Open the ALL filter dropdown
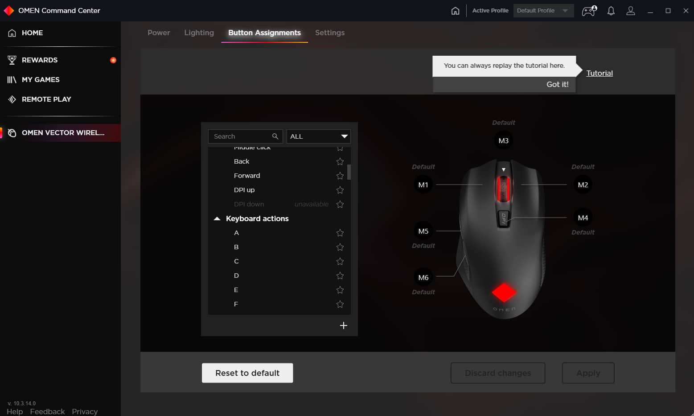The height and width of the screenshot is (416, 694). coord(318,136)
